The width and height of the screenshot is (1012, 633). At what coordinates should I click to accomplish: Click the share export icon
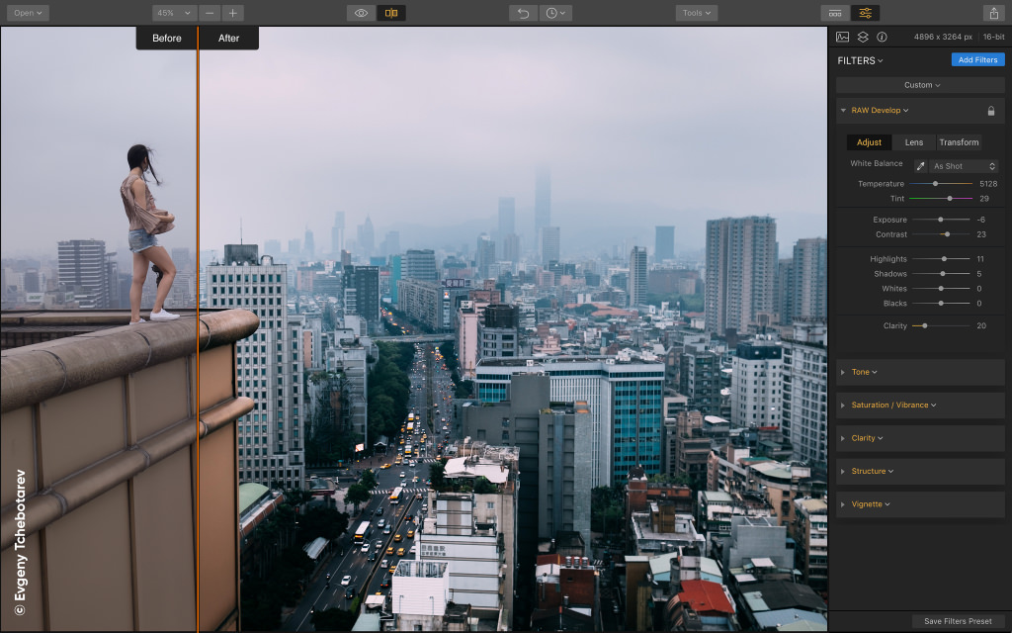994,13
